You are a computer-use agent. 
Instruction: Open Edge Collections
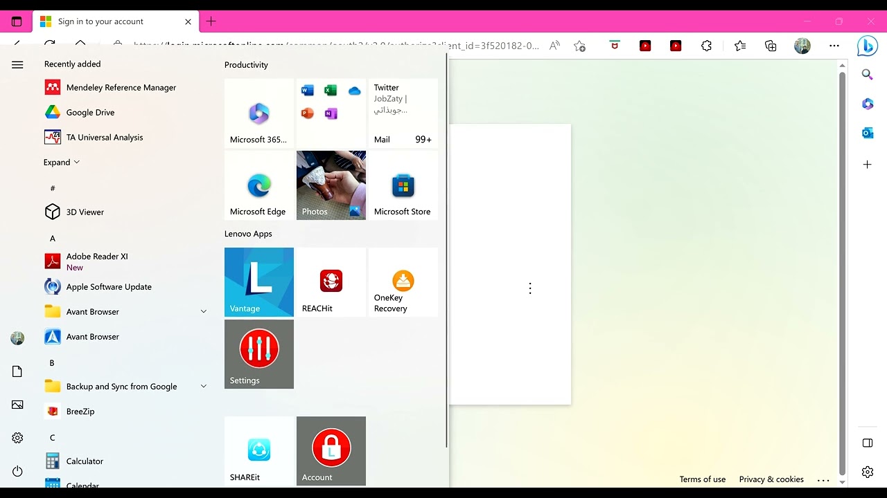coord(771,46)
